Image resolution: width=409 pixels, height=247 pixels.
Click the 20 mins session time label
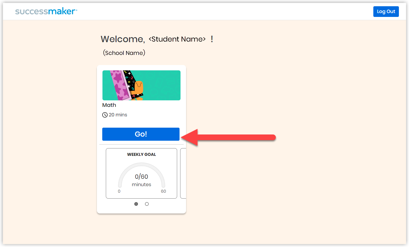click(x=118, y=115)
